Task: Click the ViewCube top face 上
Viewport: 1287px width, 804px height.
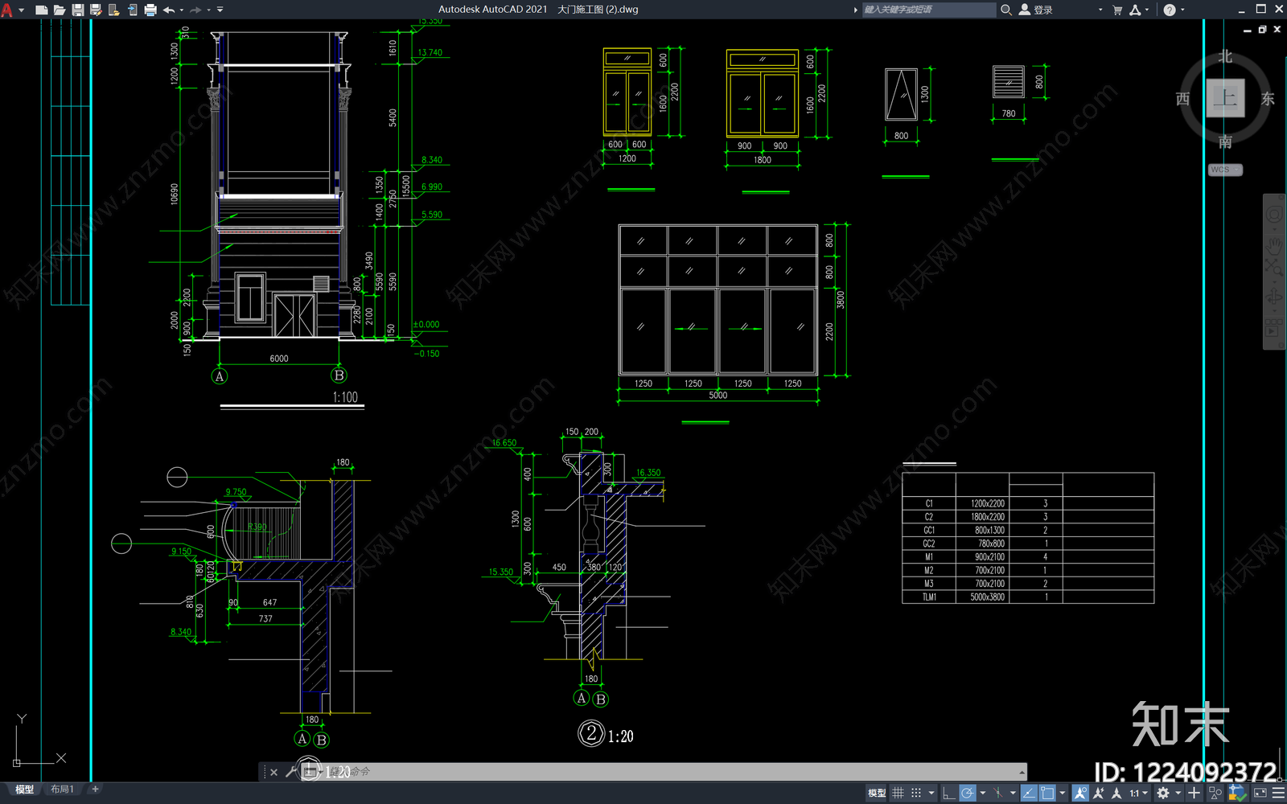Action: tap(1225, 98)
